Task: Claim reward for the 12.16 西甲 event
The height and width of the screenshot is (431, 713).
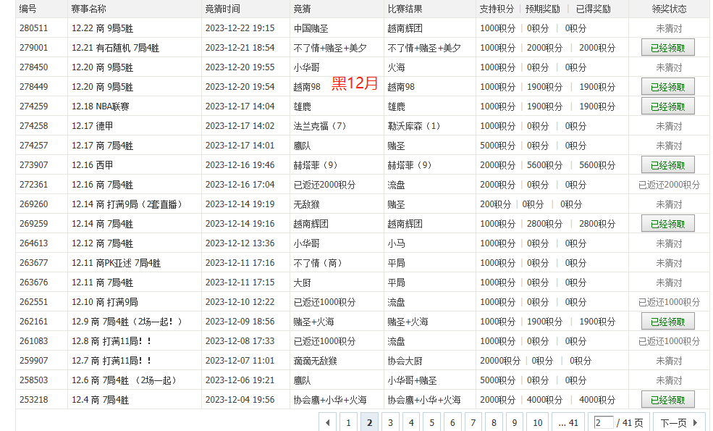Action: [667, 164]
